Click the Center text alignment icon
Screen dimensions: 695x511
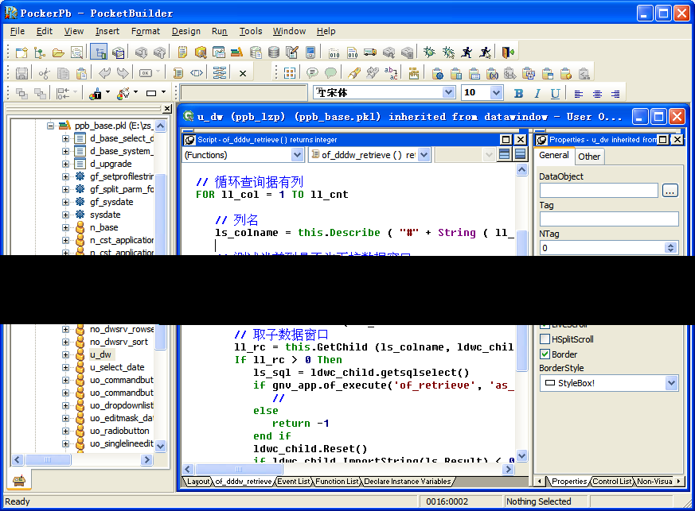(597, 94)
